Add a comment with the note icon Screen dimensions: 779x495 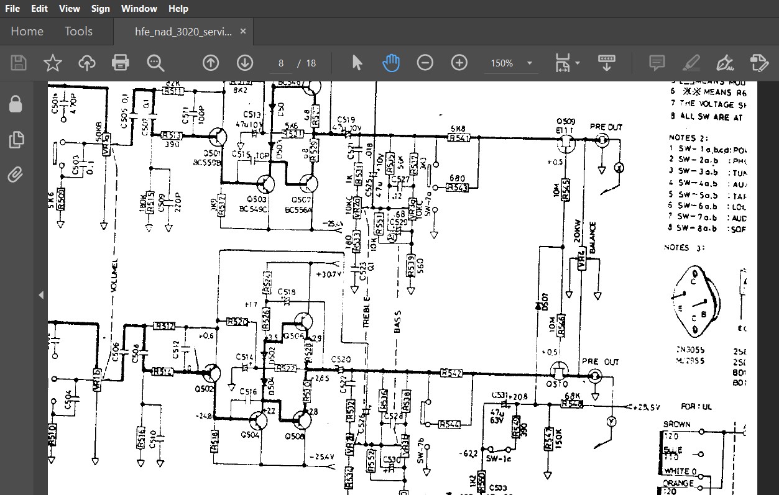coord(657,63)
